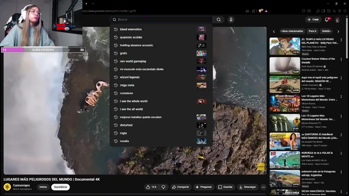Click the Compartir share button
This screenshot has width=349, height=196.
point(180,187)
